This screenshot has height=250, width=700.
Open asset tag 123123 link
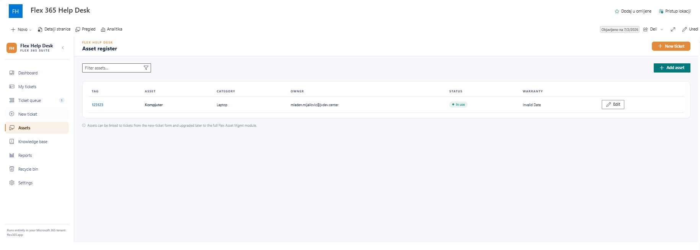pyautogui.click(x=97, y=105)
